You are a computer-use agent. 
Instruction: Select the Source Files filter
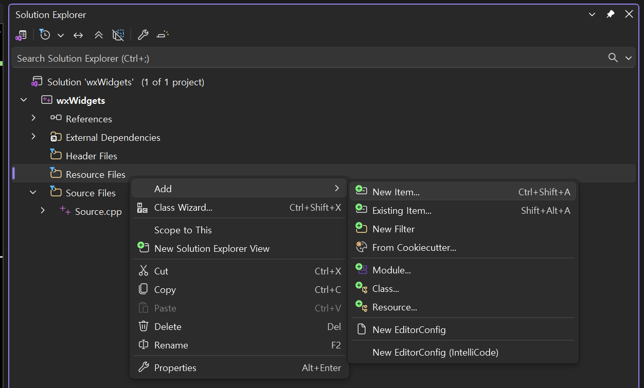(x=91, y=193)
